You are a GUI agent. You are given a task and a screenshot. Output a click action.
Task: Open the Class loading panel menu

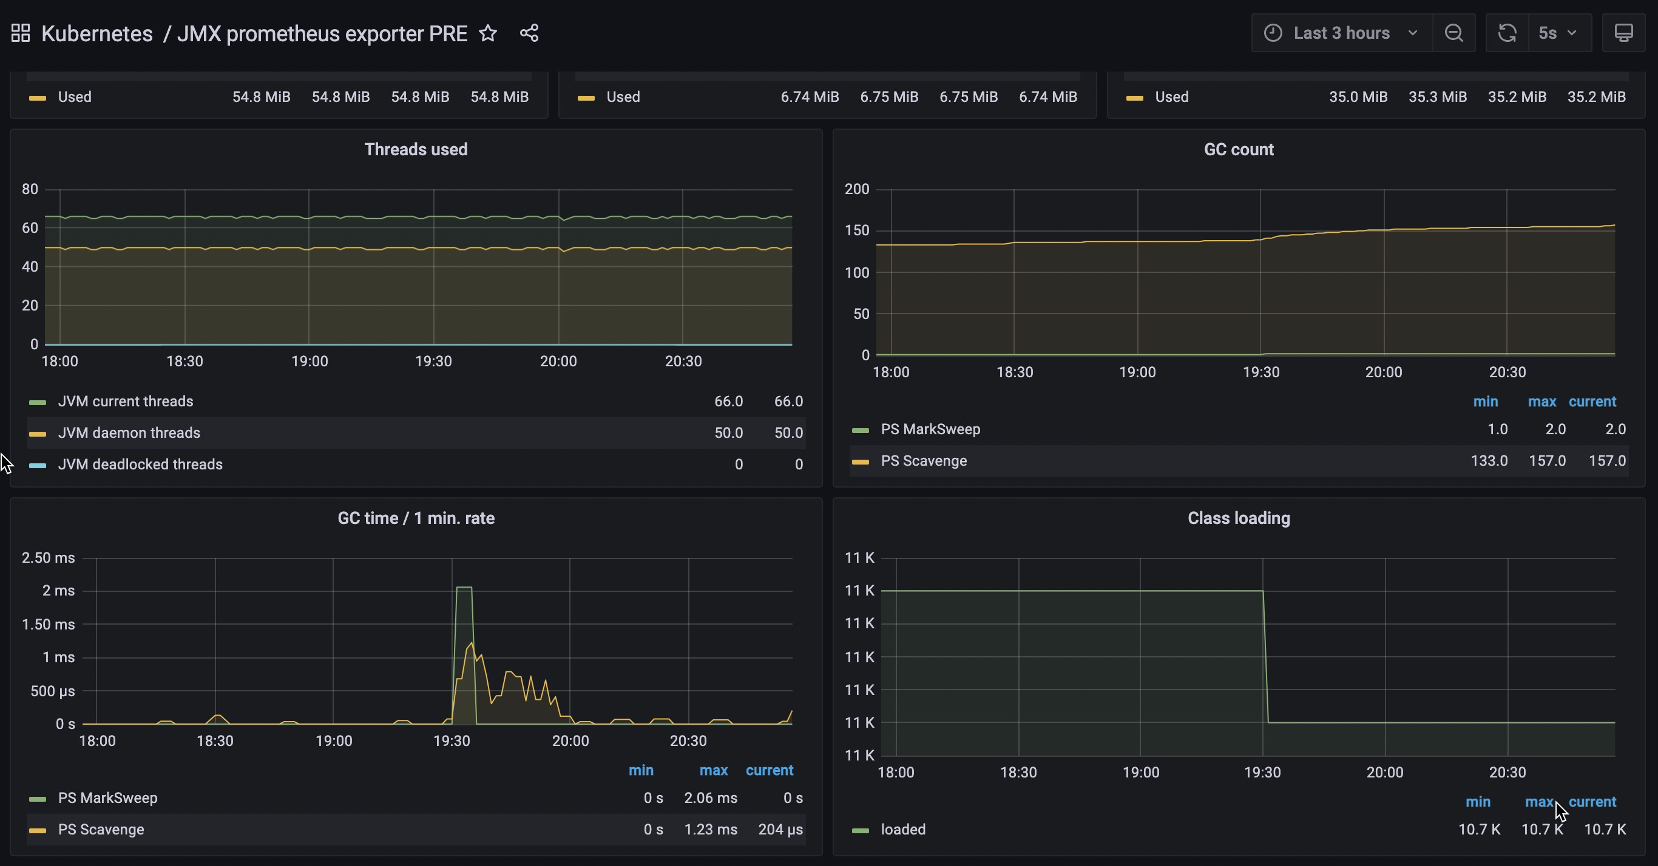tap(1239, 518)
